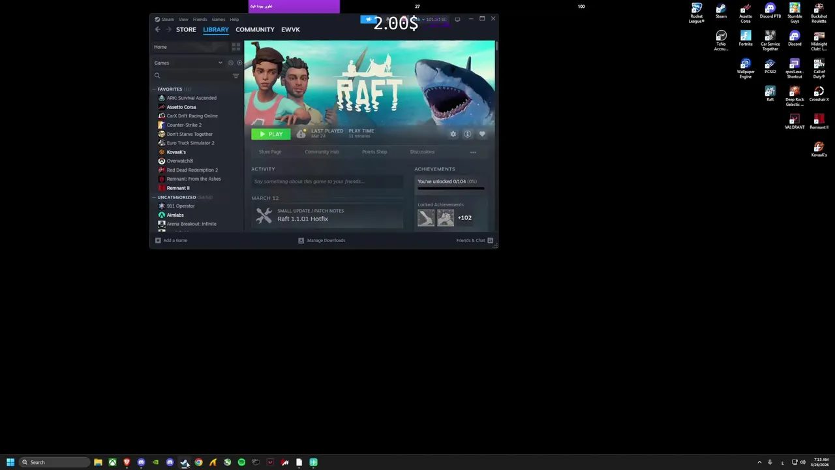
Task: Open Discord PTB desktop shortcut
Action: [770, 11]
